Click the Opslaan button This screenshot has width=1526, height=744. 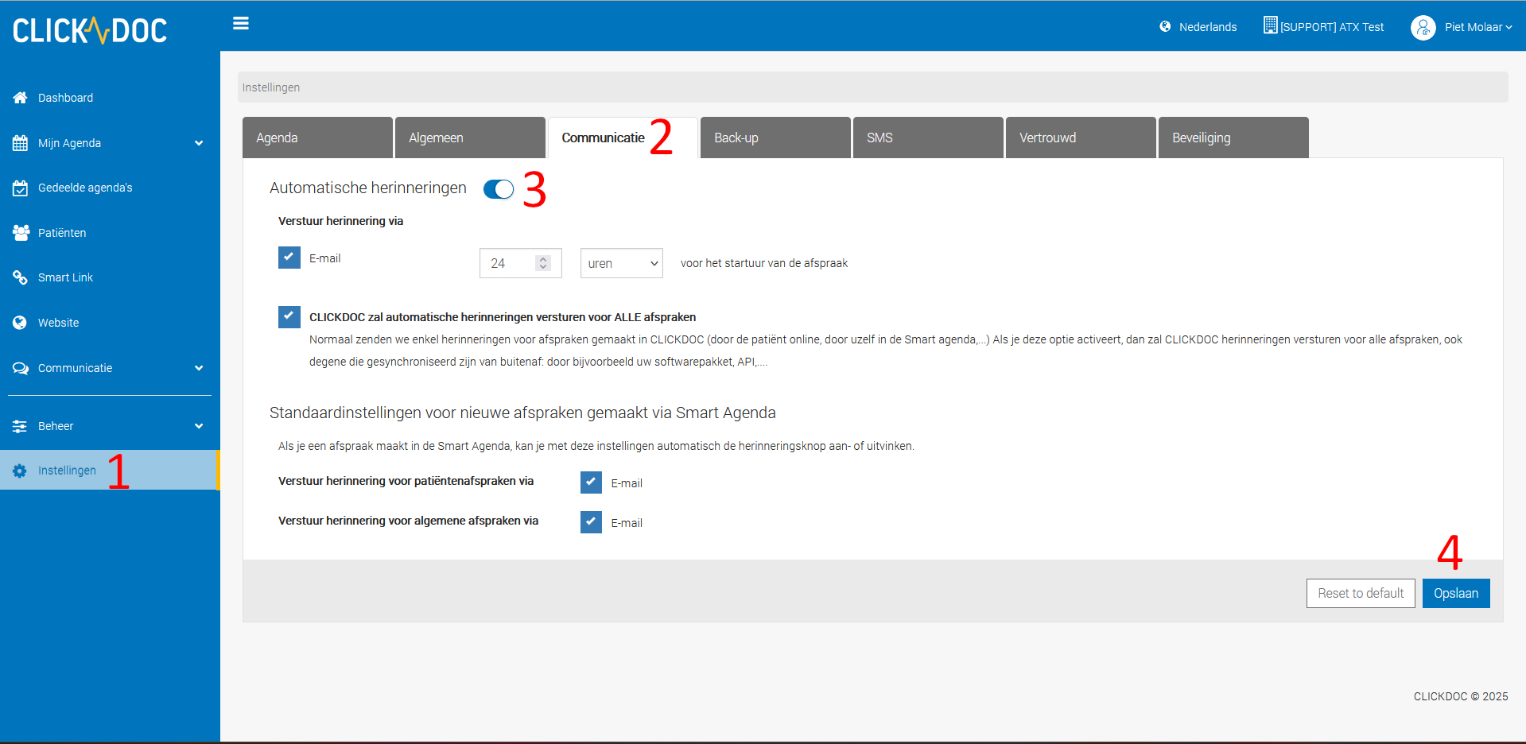pyautogui.click(x=1455, y=593)
